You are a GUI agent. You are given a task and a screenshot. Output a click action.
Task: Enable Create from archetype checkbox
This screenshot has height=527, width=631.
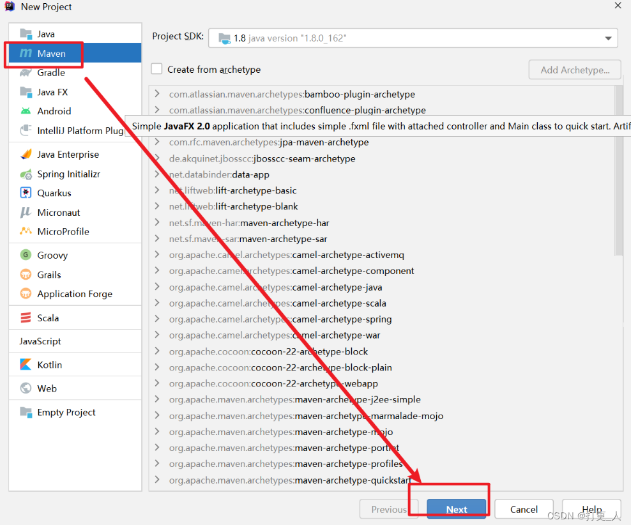coord(156,69)
